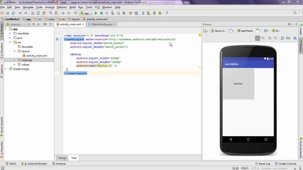Open the Event Log
303x170 pixels.
pyautogui.click(x=262, y=164)
